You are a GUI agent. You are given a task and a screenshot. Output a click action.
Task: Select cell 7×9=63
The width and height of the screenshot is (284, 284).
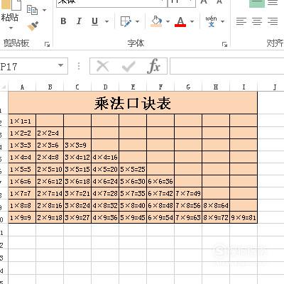(188, 217)
